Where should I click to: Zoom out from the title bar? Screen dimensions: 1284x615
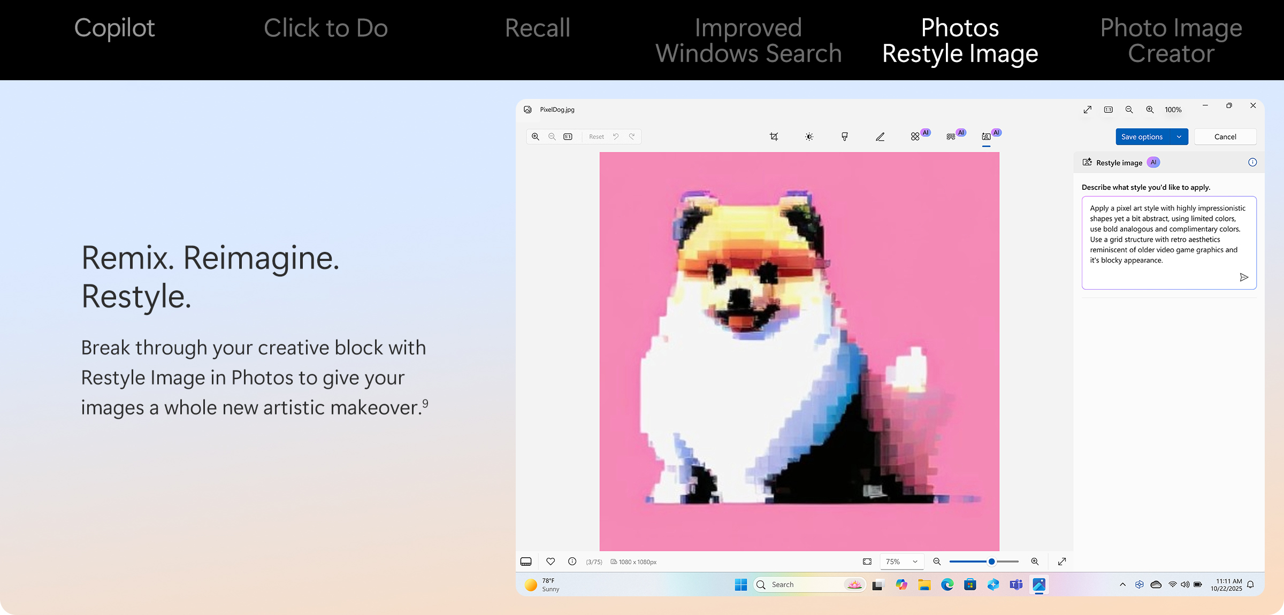tap(1129, 110)
